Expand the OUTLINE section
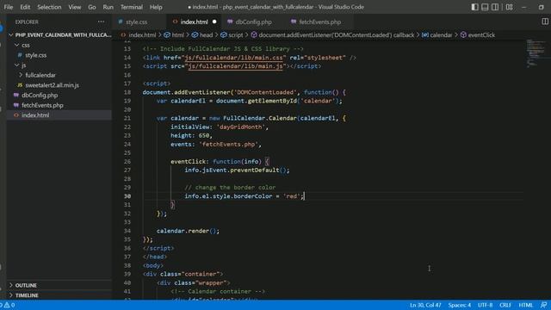The height and width of the screenshot is (310, 551). coord(59,285)
